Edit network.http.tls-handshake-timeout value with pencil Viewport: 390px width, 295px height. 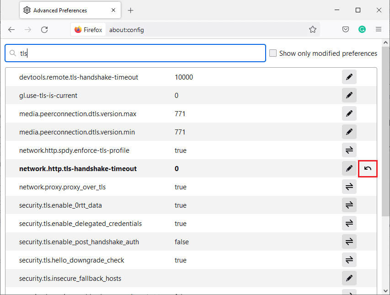[x=349, y=168]
